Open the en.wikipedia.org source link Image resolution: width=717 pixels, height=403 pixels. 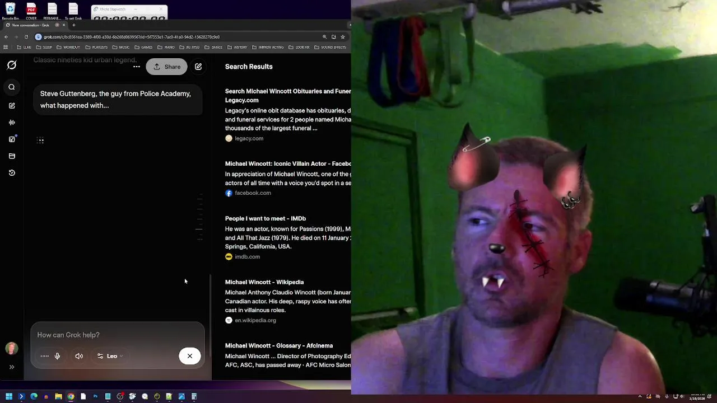pos(250,321)
